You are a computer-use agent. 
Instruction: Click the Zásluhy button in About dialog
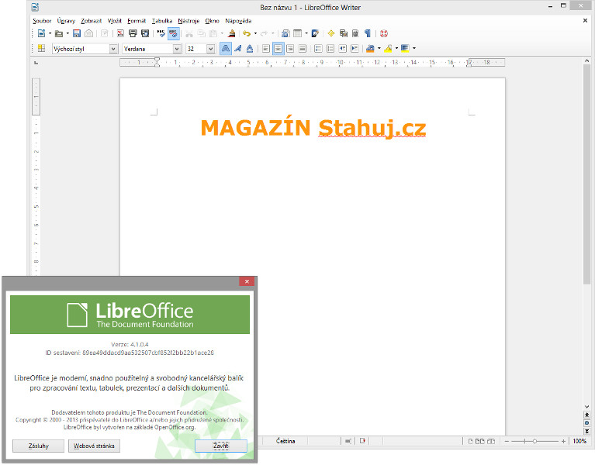coord(38,446)
